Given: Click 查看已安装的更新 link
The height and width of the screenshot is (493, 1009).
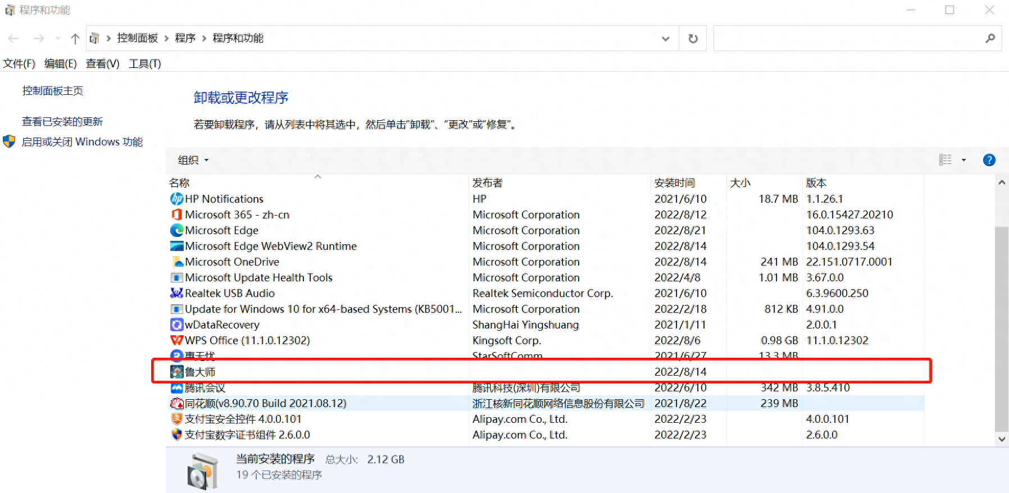Looking at the screenshot, I should (x=62, y=121).
